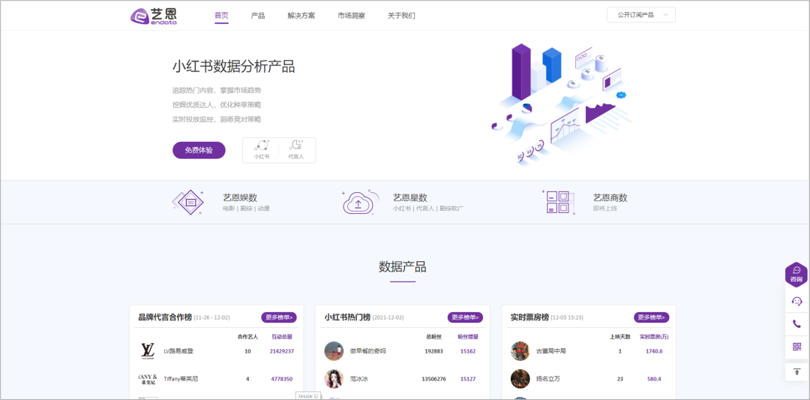Click the customer service headset icon
The image size is (810, 400).
(x=796, y=301)
